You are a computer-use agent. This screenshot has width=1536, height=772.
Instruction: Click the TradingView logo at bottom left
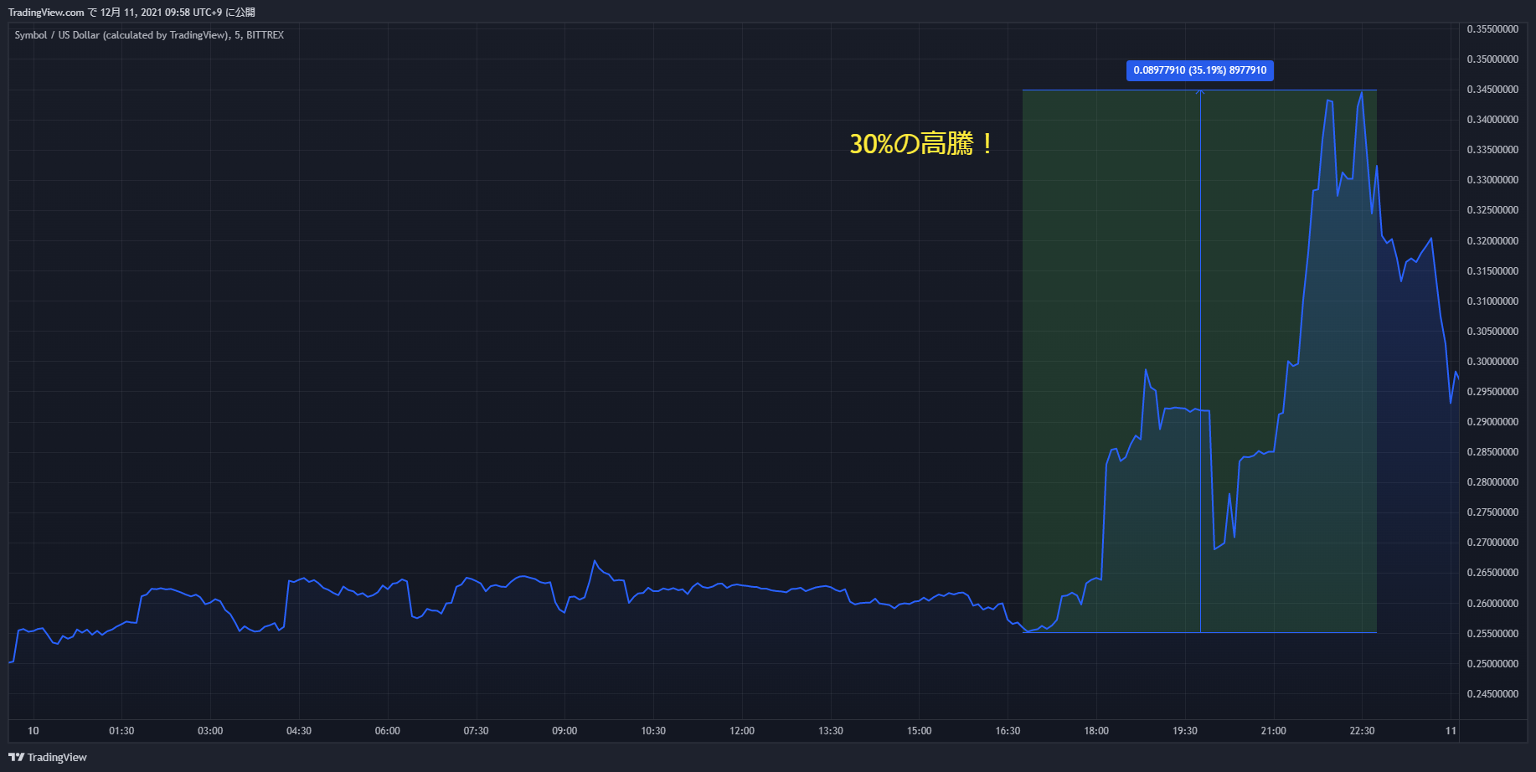[x=48, y=757]
